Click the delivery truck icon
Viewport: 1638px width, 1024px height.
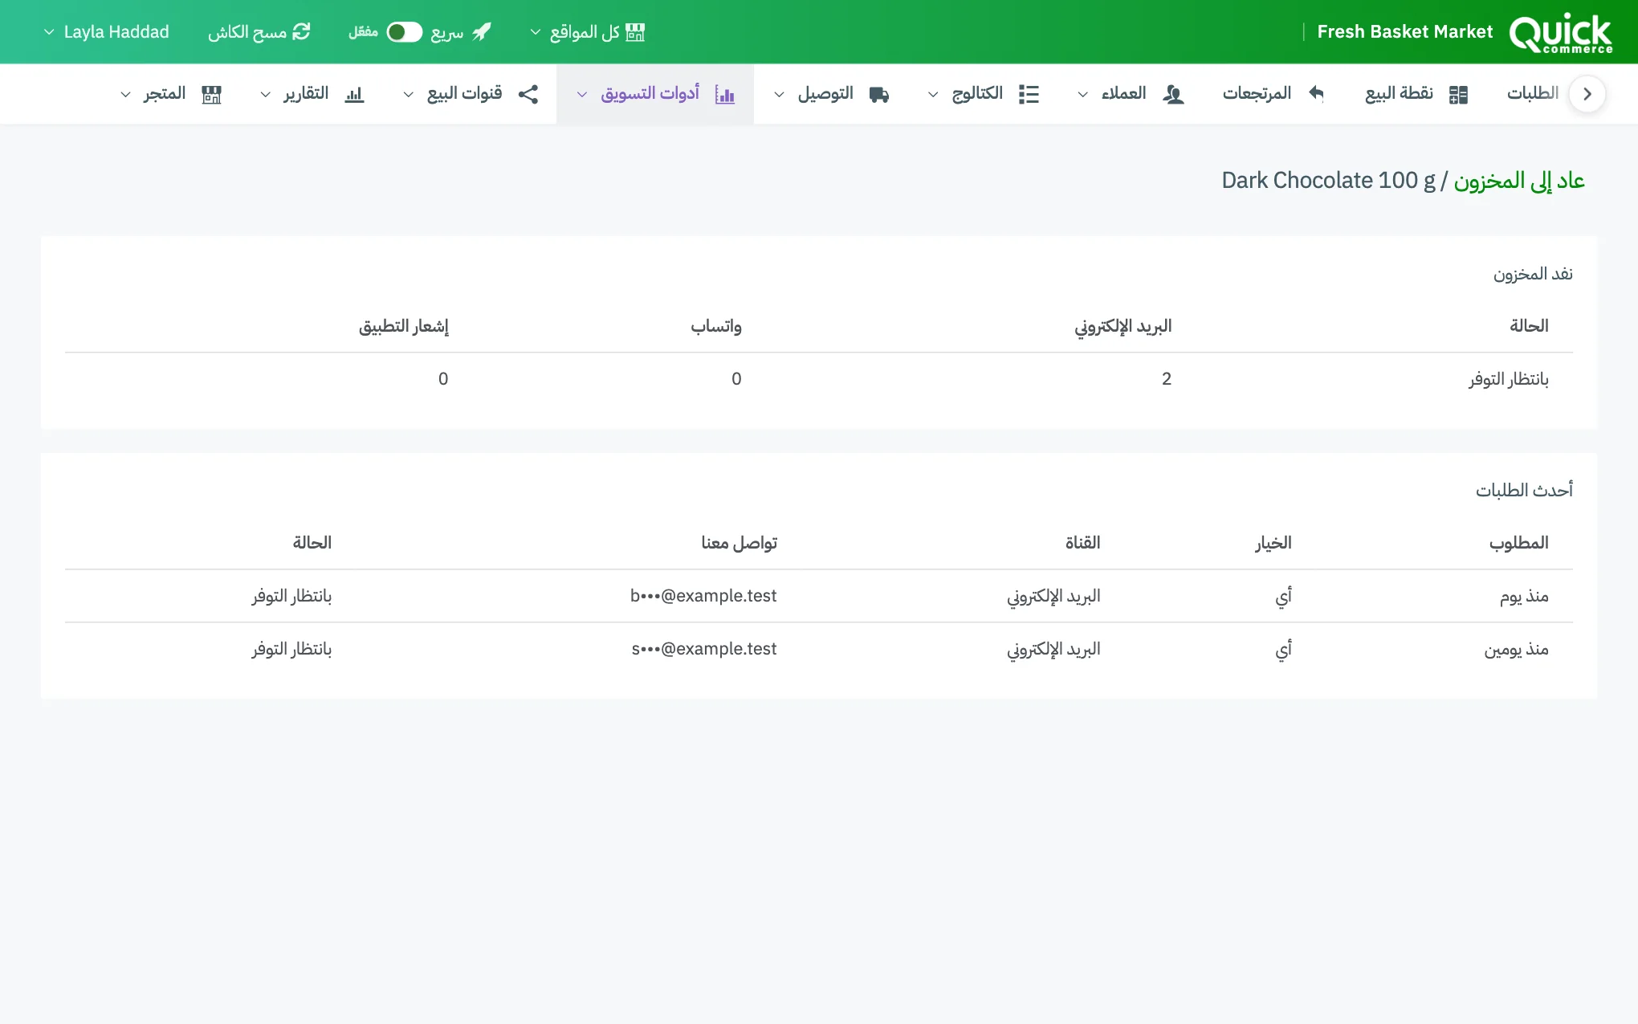(x=879, y=94)
